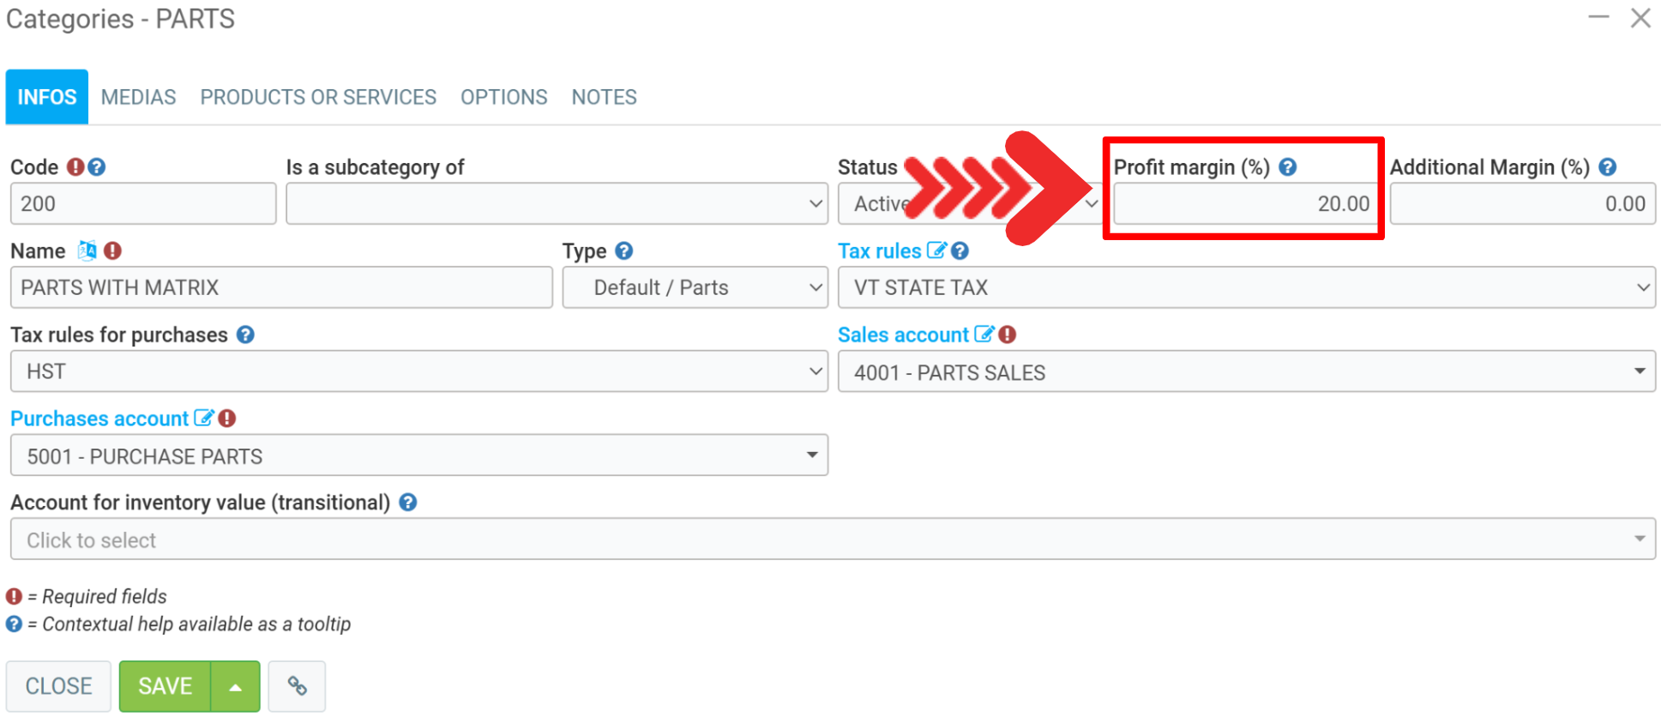Open the Tax rules dropdown showing VT STATE TAX
Screen dimensions: 1661x717
(1246, 287)
